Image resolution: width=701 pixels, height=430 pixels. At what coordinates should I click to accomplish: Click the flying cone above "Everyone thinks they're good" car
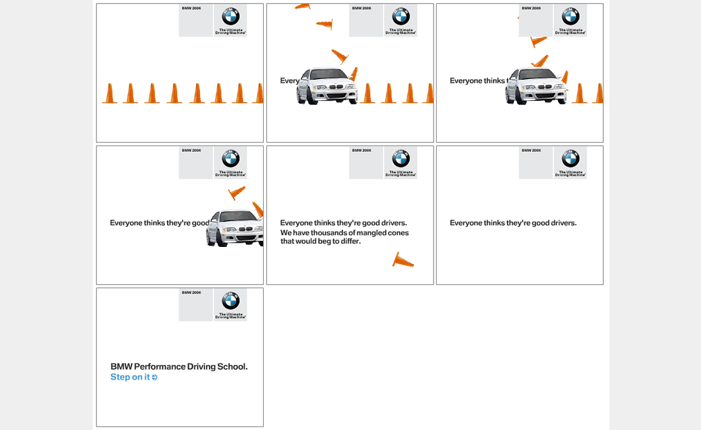[x=237, y=192]
